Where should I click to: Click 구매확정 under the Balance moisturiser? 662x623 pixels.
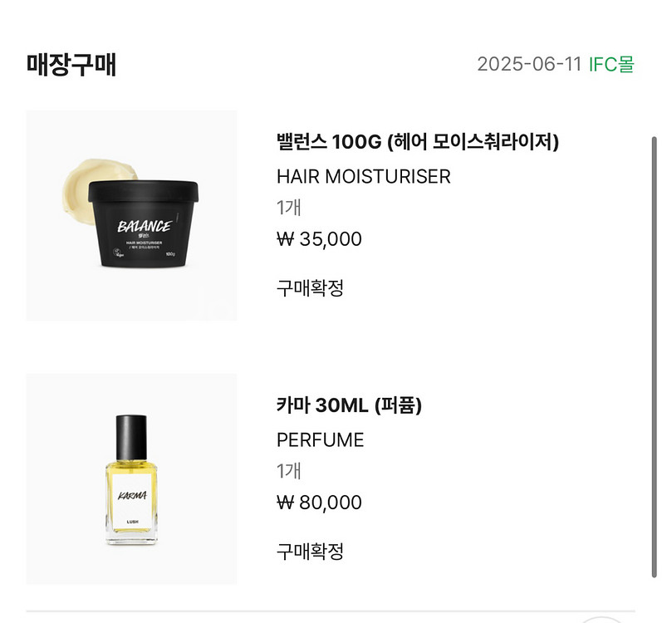[x=310, y=288]
